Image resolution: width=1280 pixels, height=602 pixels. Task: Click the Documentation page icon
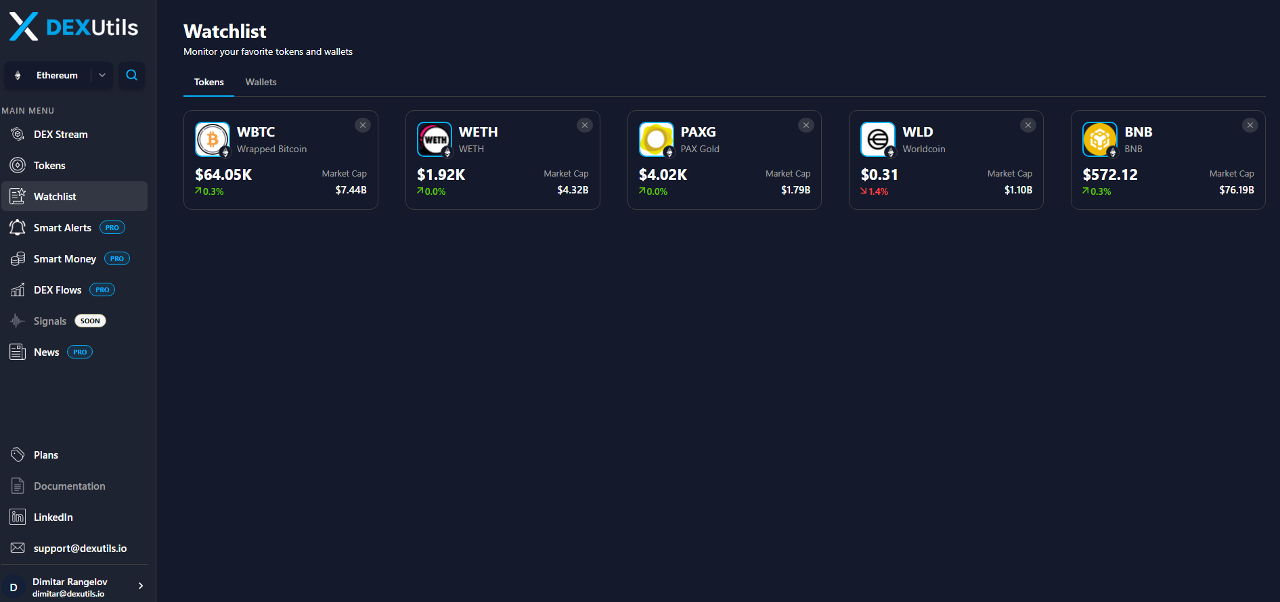pos(18,486)
